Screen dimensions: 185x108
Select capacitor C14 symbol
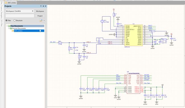tap(99, 41)
